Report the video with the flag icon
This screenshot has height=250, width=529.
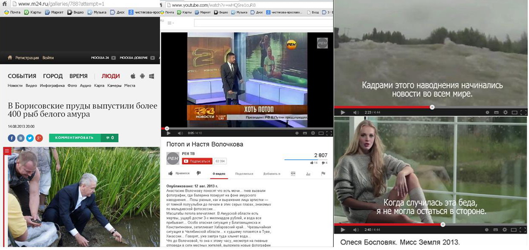coord(323,174)
